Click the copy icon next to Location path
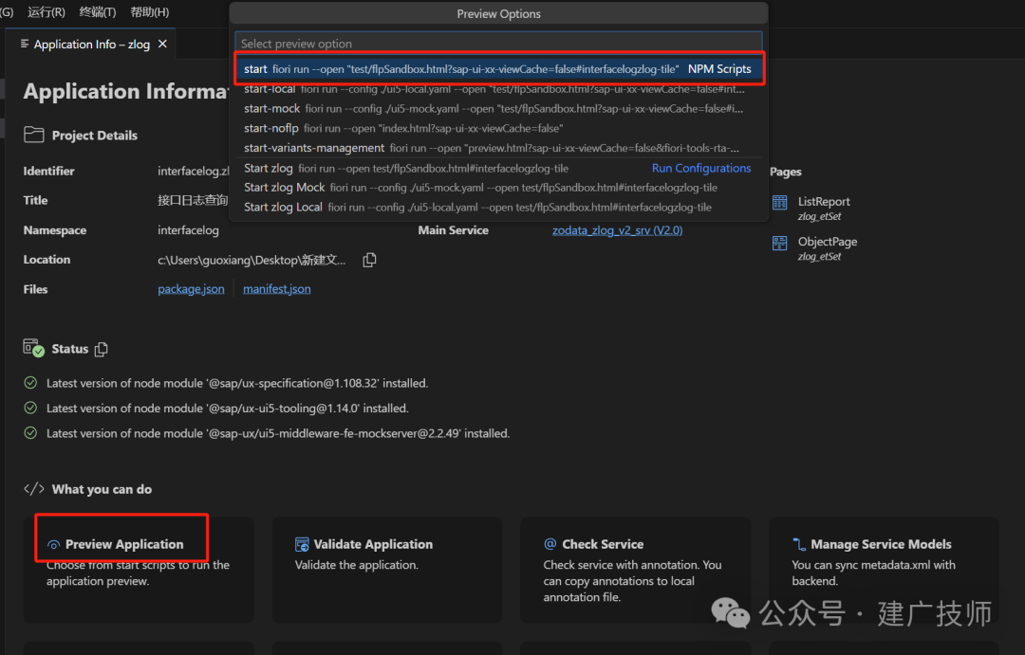This screenshot has width=1025, height=655. point(369,260)
